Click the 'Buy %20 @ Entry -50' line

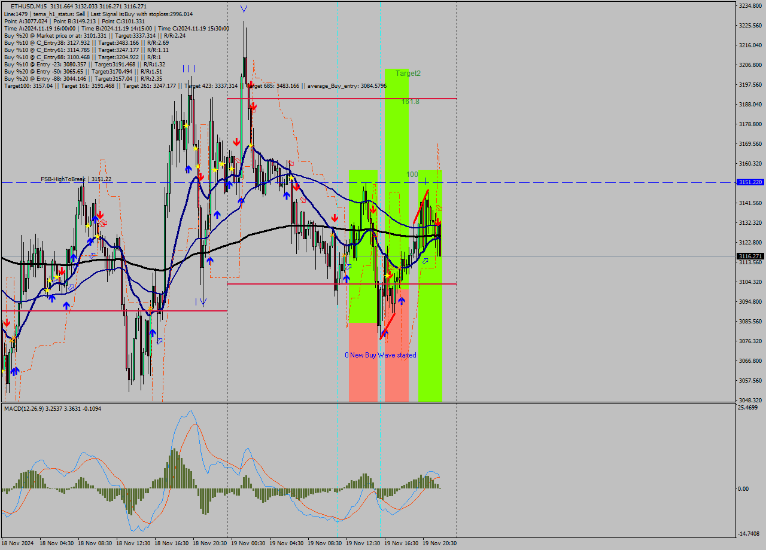tap(83, 71)
